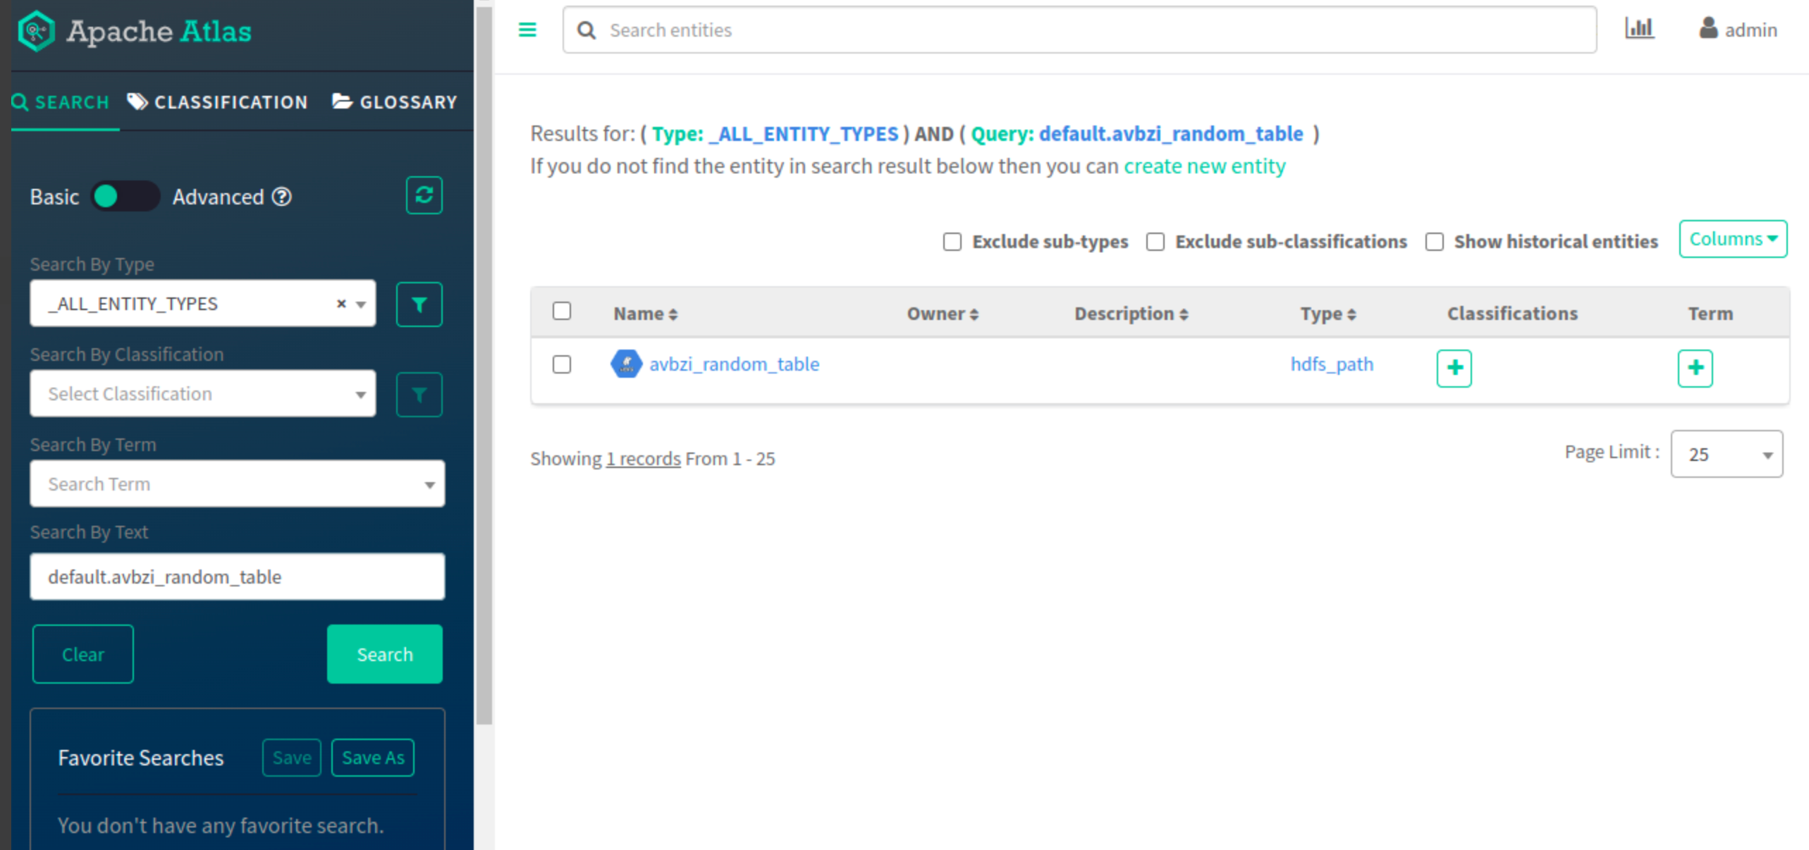Screen dimensions: 1809x850
Task: Open attribute filter for Search By Type
Action: pyautogui.click(x=419, y=304)
